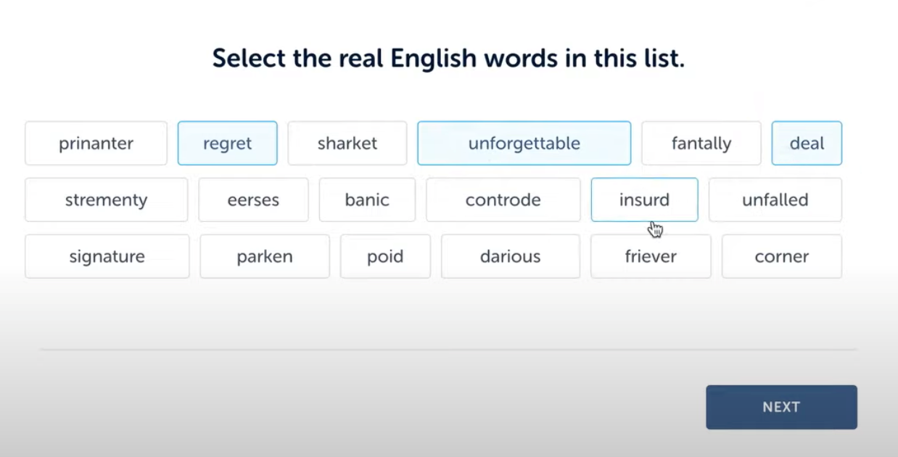Select the word 'friever'
Image resolution: width=898 pixels, height=457 pixels.
click(x=651, y=256)
